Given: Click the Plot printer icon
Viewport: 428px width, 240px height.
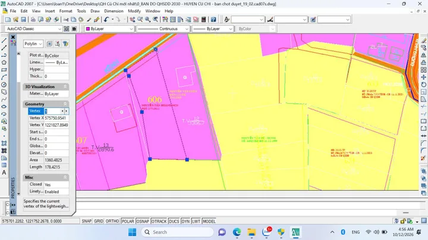Looking at the screenshot, I should point(33,20).
